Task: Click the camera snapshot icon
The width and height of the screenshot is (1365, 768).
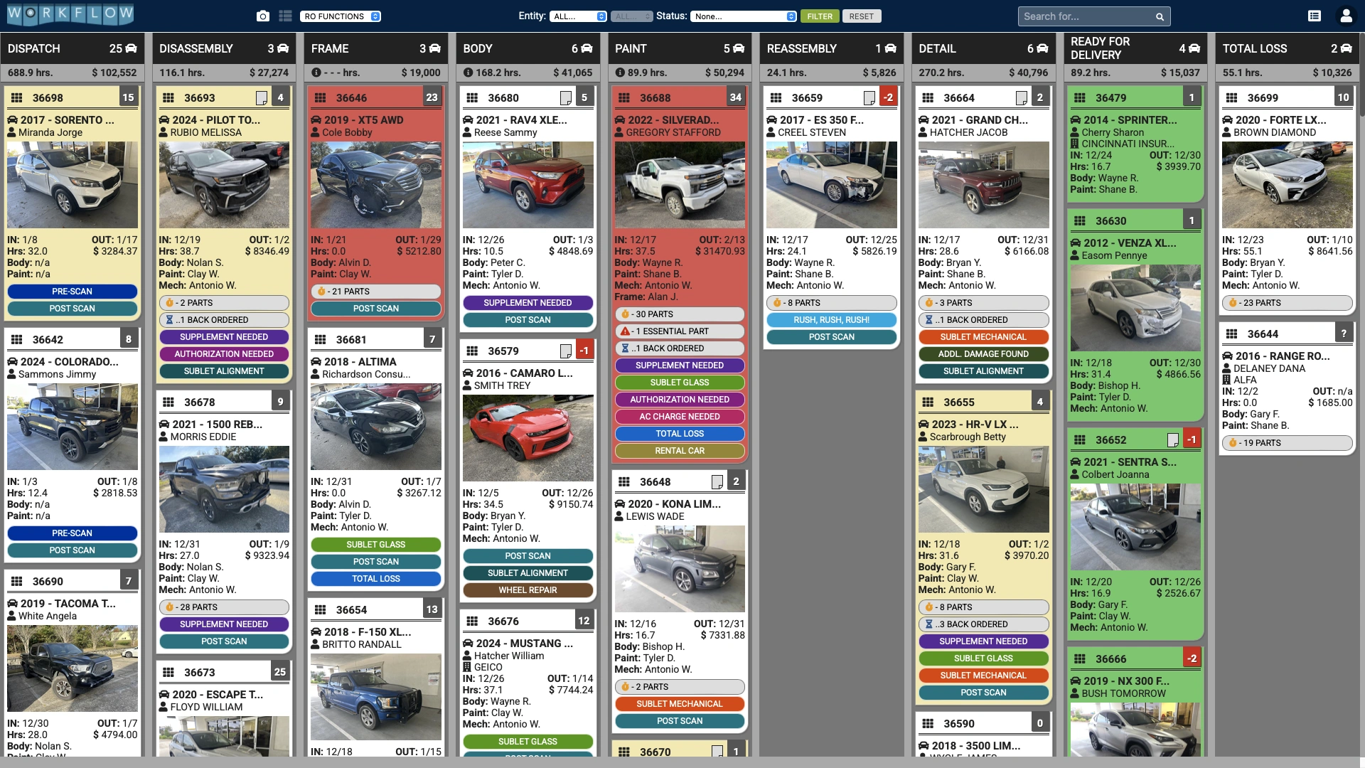Action: (263, 16)
